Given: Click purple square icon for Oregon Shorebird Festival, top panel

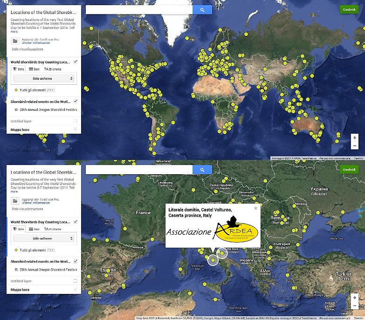Looking at the screenshot, I should point(16,109).
